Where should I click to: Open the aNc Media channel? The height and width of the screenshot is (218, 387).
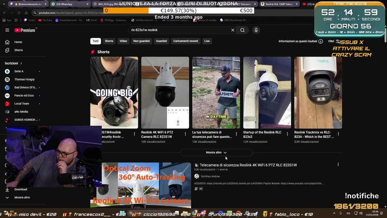22,112
